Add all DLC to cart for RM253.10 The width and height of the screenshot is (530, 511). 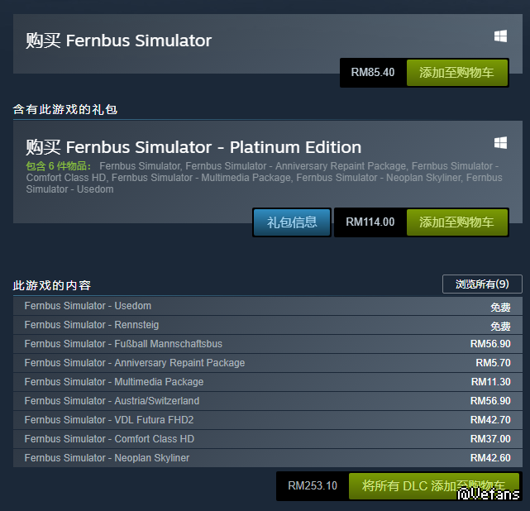coord(433,485)
